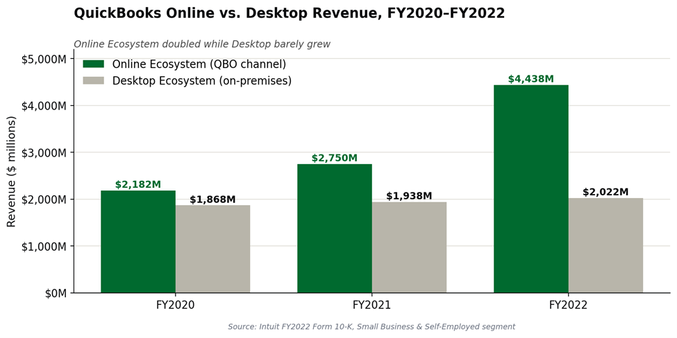The width and height of the screenshot is (677, 338).
Task: Click the '$5,000M' y-axis tick label
Action: point(44,59)
